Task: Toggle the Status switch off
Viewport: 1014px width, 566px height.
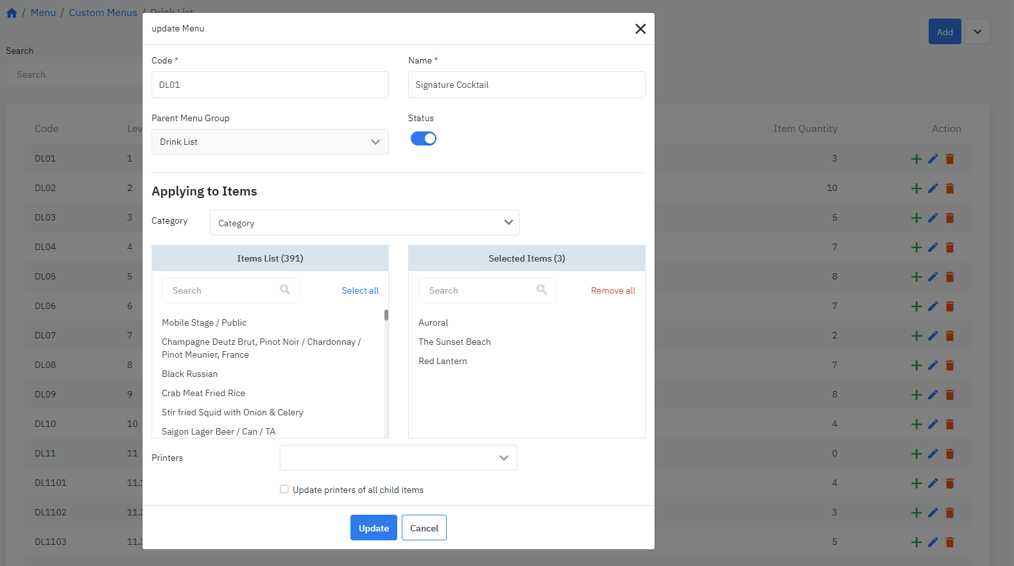Action: point(424,138)
